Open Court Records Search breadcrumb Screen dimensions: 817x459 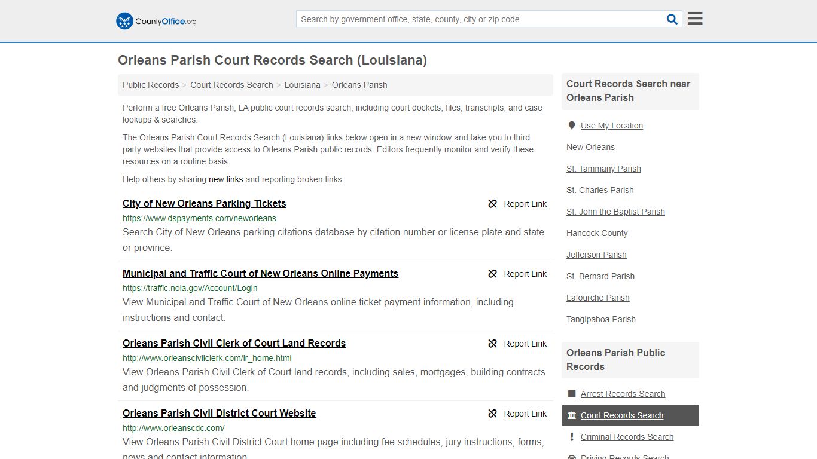231,85
